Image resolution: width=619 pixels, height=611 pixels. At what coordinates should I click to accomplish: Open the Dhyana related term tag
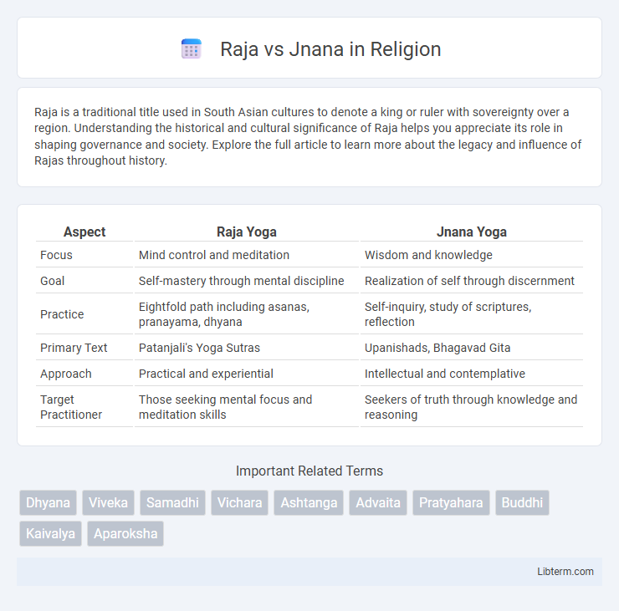click(x=48, y=502)
